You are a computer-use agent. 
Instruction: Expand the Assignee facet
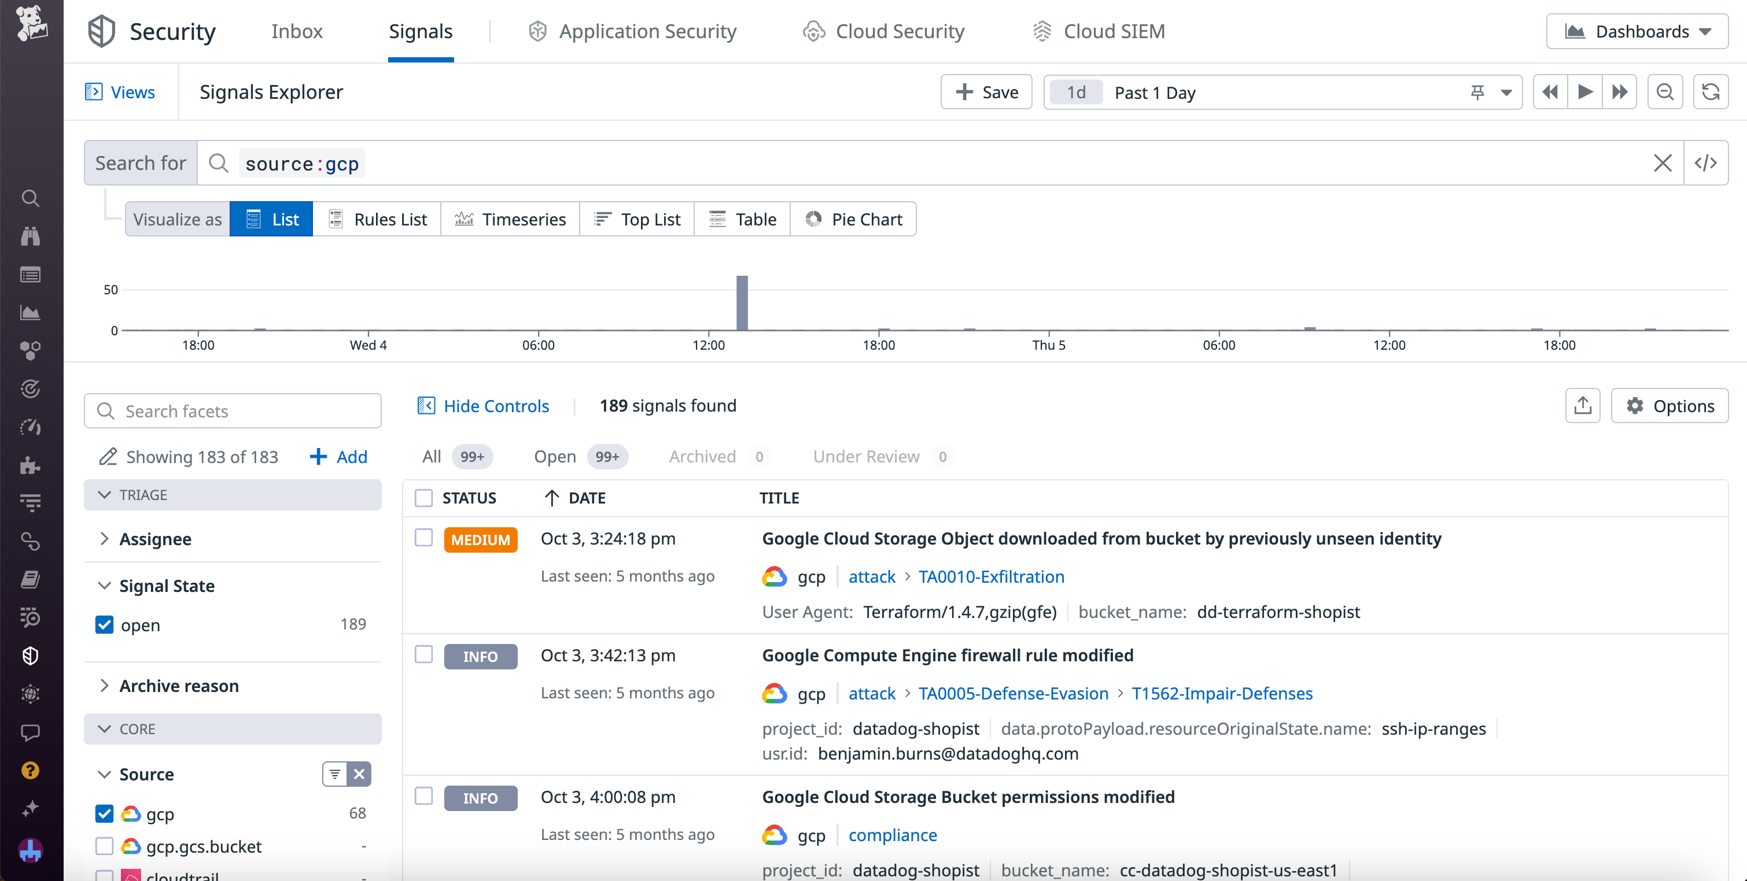(x=105, y=539)
